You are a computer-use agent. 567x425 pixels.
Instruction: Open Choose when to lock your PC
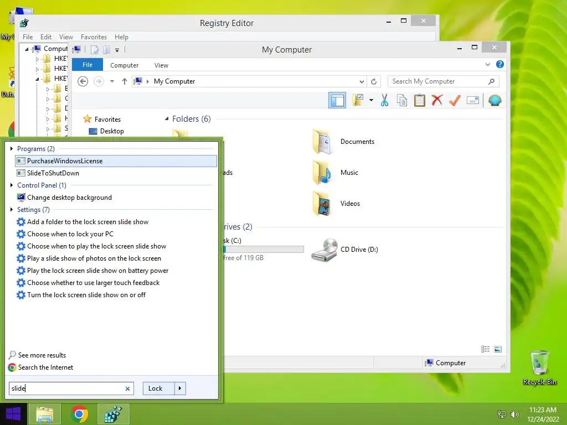point(116,234)
